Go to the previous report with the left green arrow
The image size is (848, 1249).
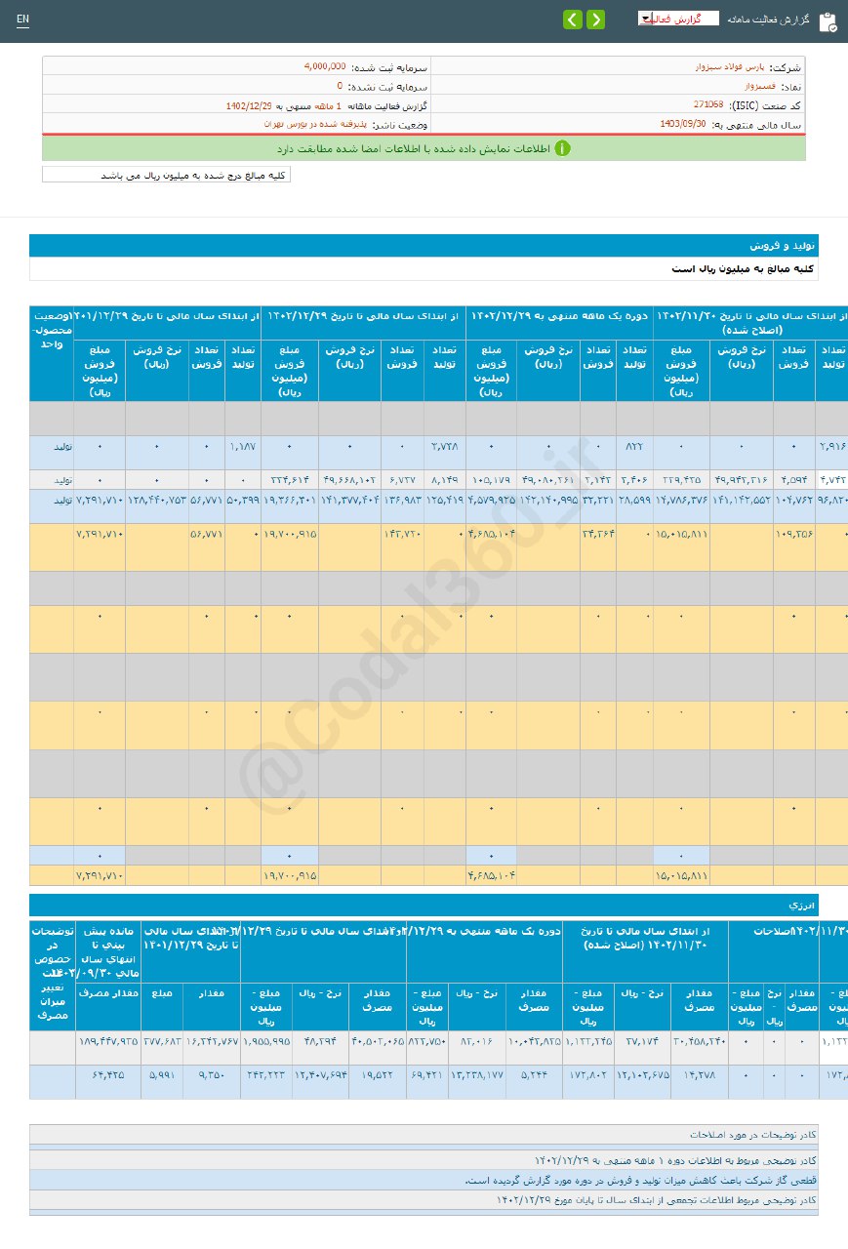coord(573,20)
